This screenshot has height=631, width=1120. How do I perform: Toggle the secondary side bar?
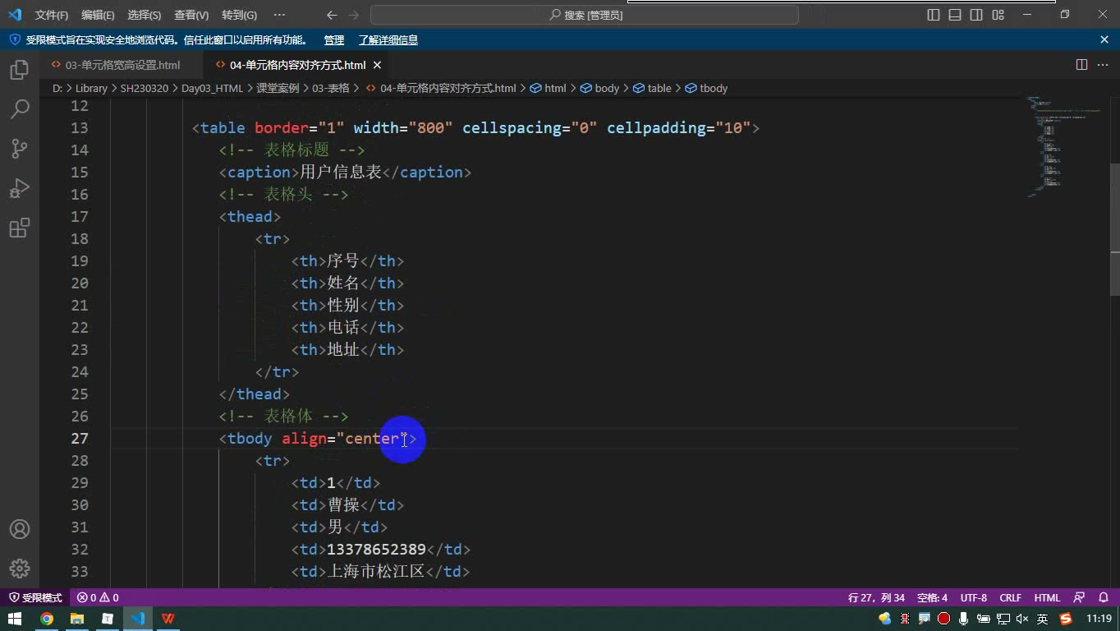click(976, 15)
